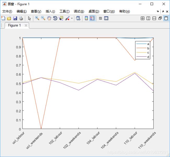Screen dimensions: 170x157
Task: Maximize figure single-pane layout icon
Action: tap(166, 18)
